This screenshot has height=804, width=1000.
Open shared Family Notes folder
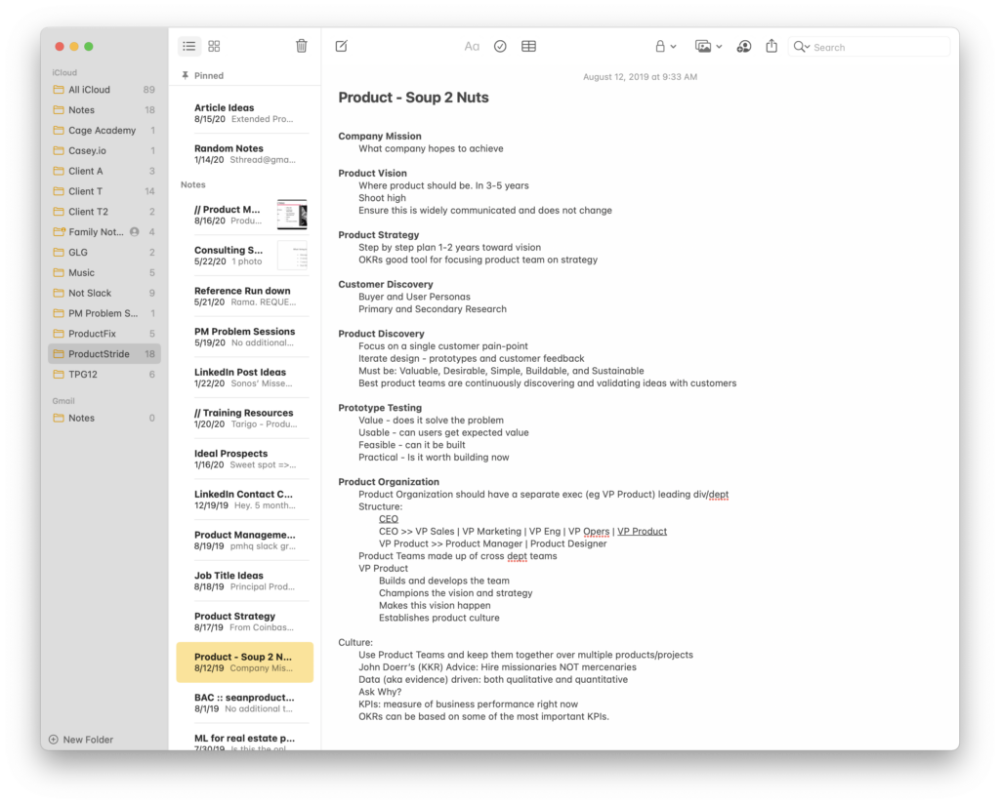[104, 232]
